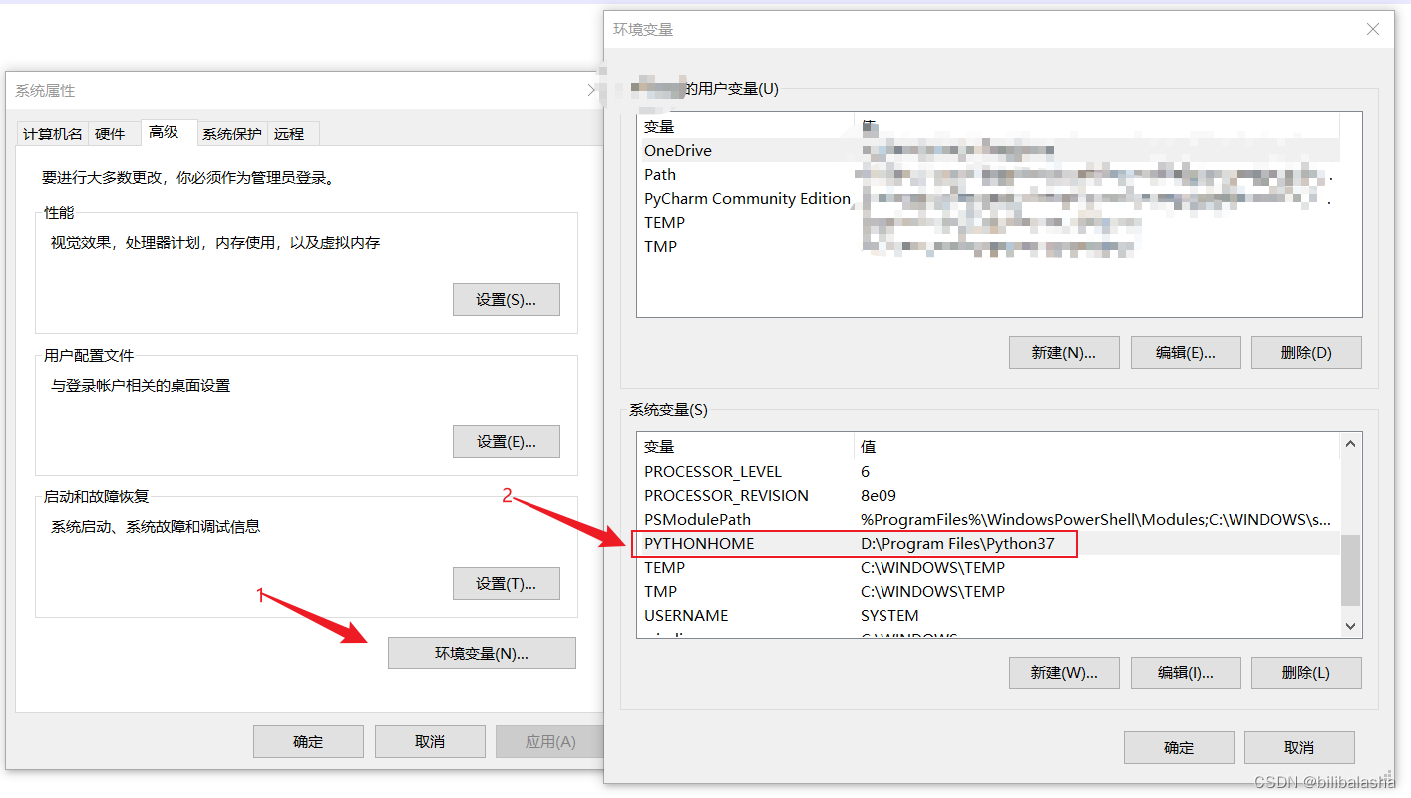Select the user TEMP variable row
Viewport: 1411px width, 798px height.
tap(988, 222)
